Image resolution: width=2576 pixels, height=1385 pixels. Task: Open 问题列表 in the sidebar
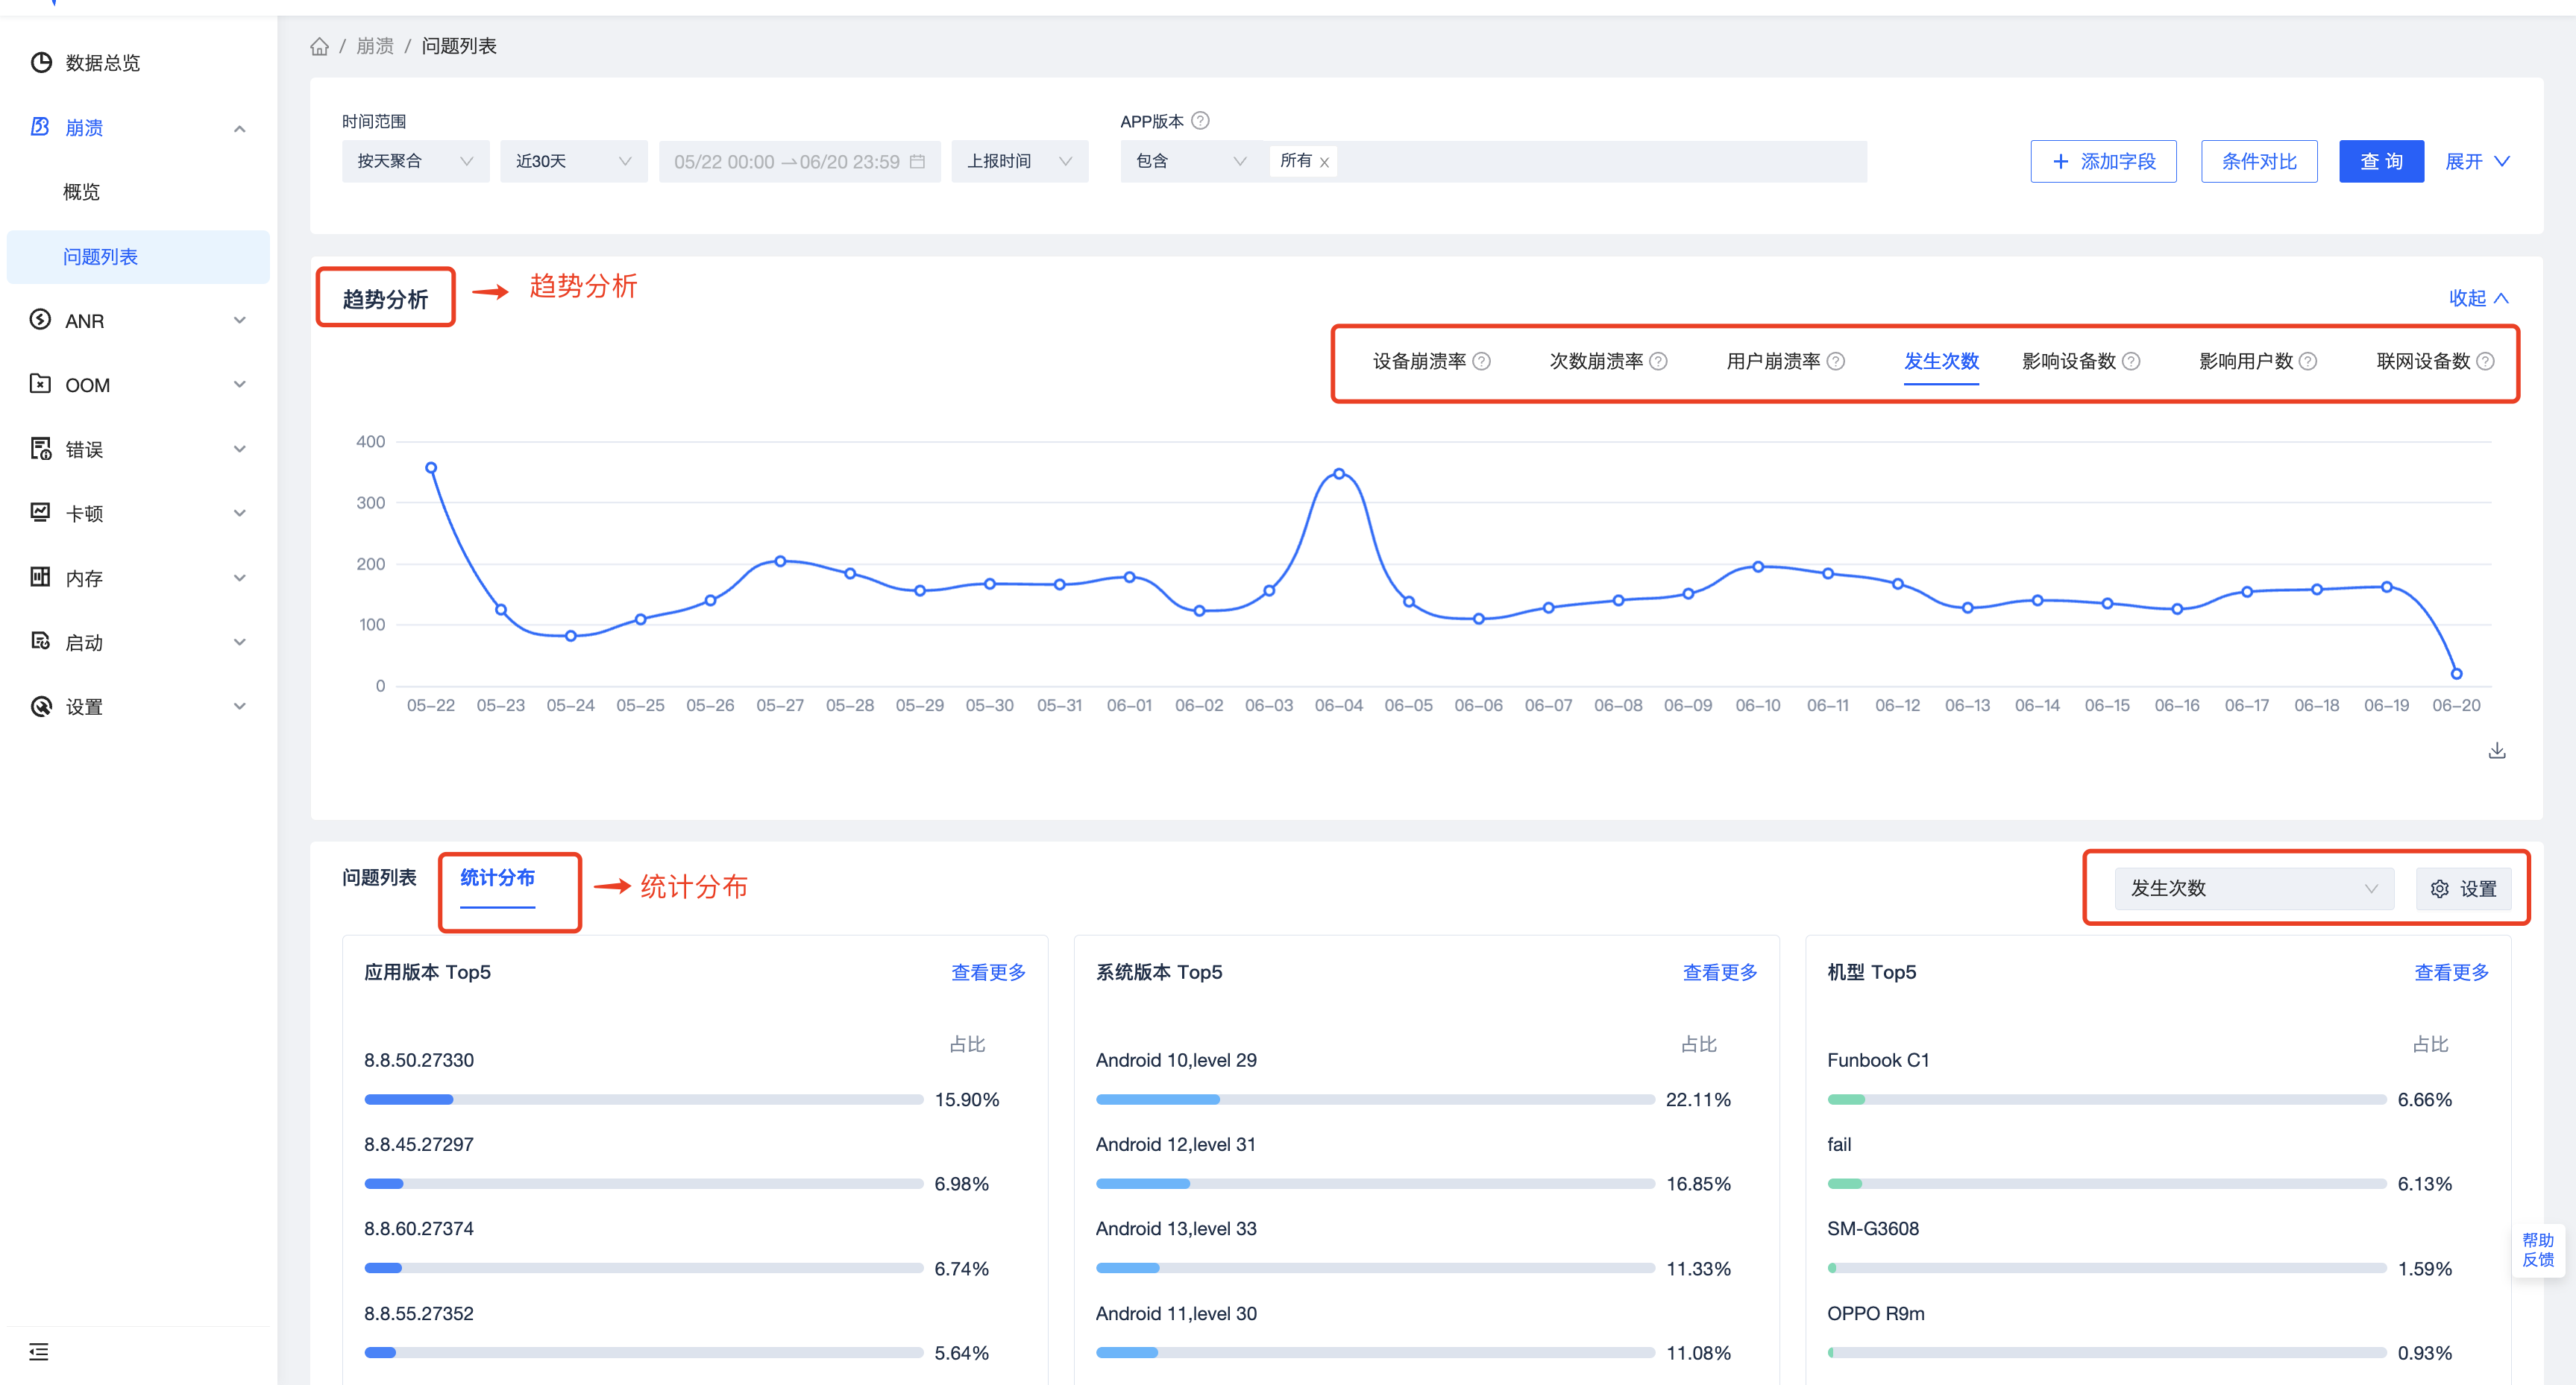[x=138, y=257]
